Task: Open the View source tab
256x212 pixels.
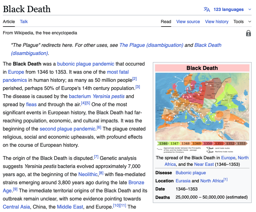Action: [x=188, y=22]
